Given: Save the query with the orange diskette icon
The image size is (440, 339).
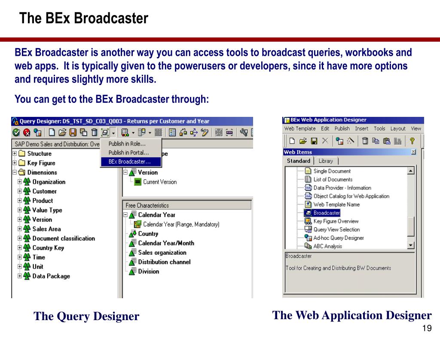Looking at the screenshot, I should (73, 132).
